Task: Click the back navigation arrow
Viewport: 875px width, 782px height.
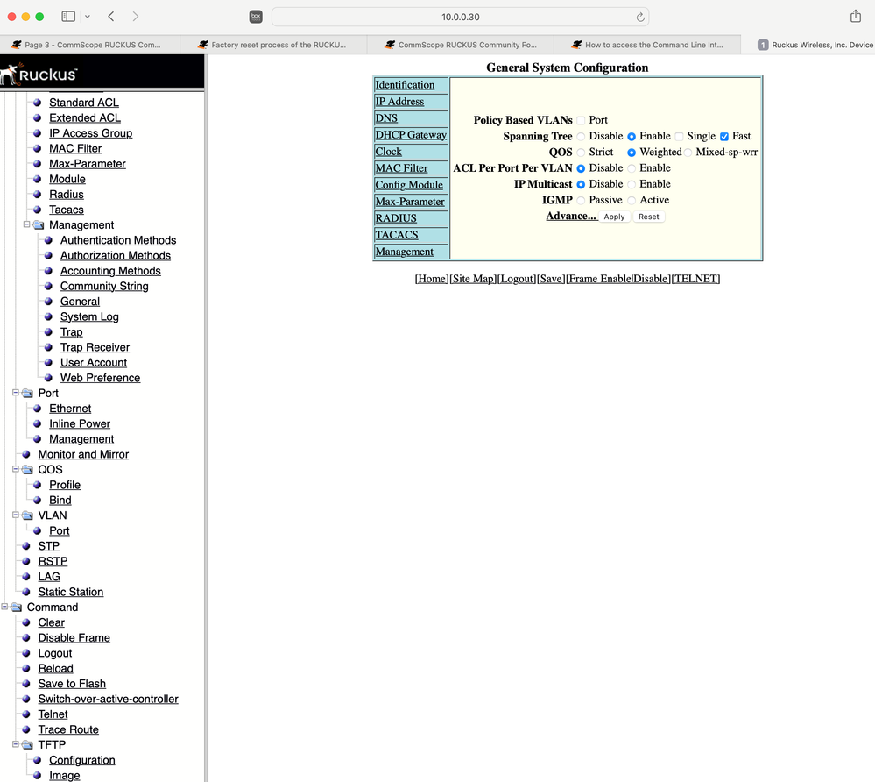Action: (109, 16)
